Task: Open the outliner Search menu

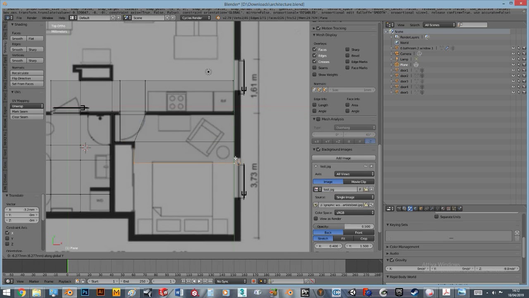Action: tap(415, 25)
